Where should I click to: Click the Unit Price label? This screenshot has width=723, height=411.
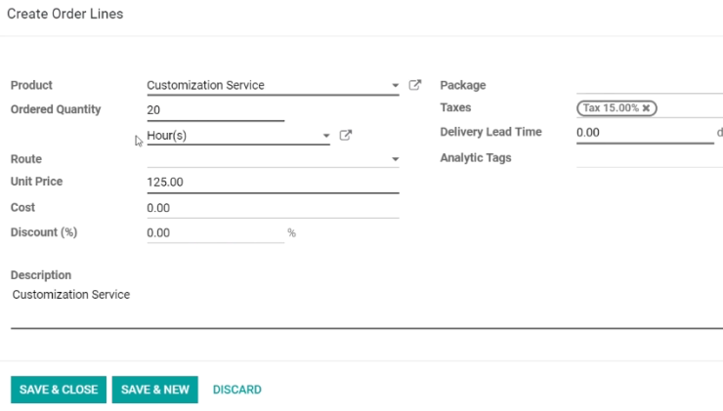click(x=36, y=182)
